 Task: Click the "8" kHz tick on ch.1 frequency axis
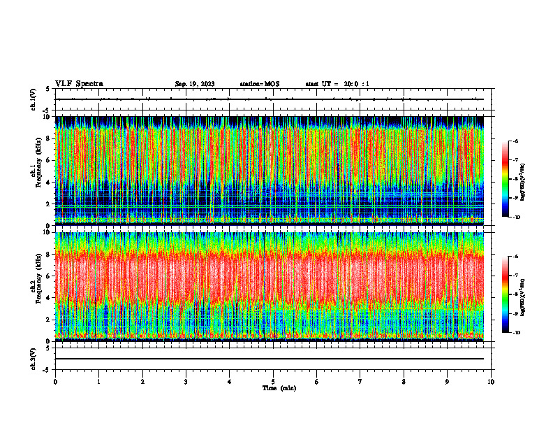(x=49, y=138)
